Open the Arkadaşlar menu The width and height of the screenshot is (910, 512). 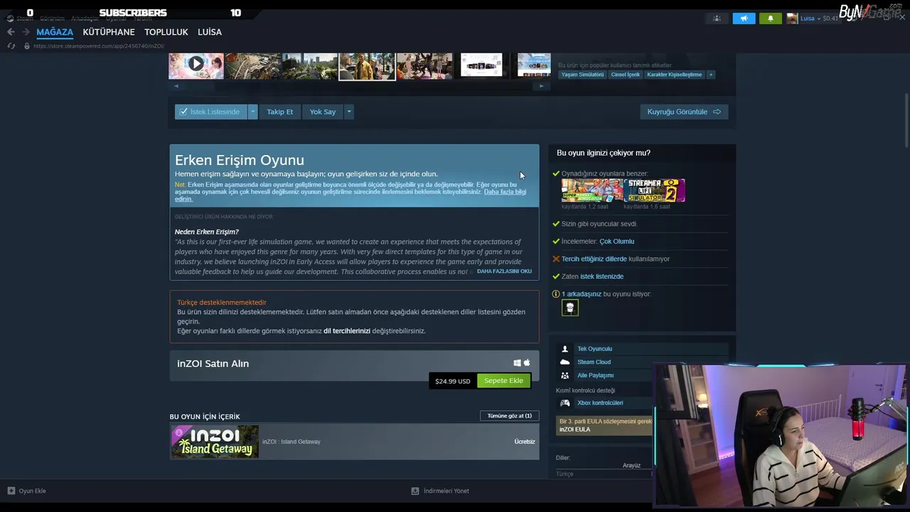(85, 18)
